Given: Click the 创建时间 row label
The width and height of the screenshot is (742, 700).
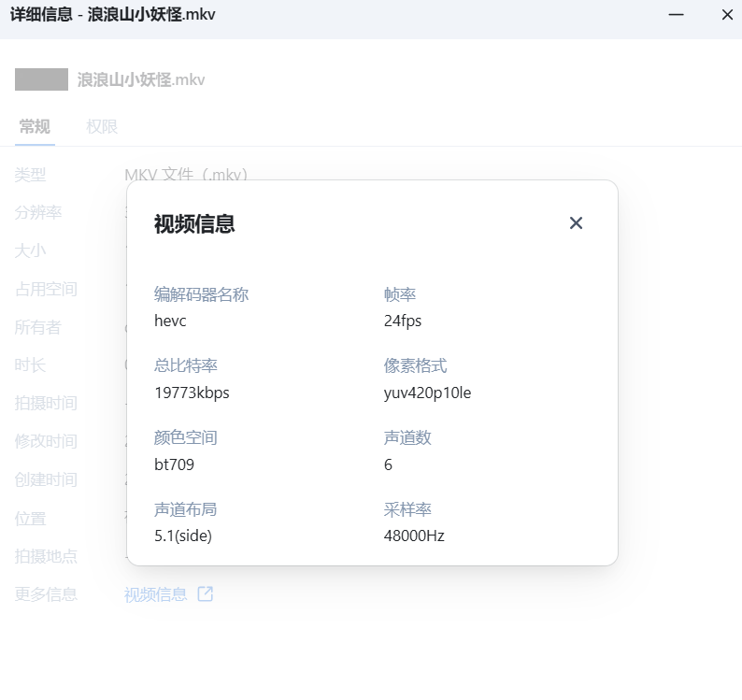Looking at the screenshot, I should tap(46, 479).
